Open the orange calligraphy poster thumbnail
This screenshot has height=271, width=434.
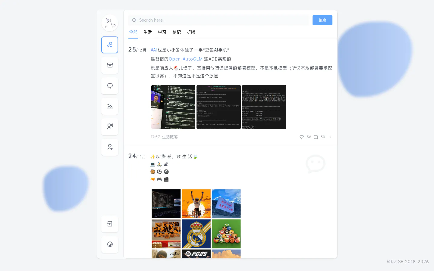pos(166,234)
